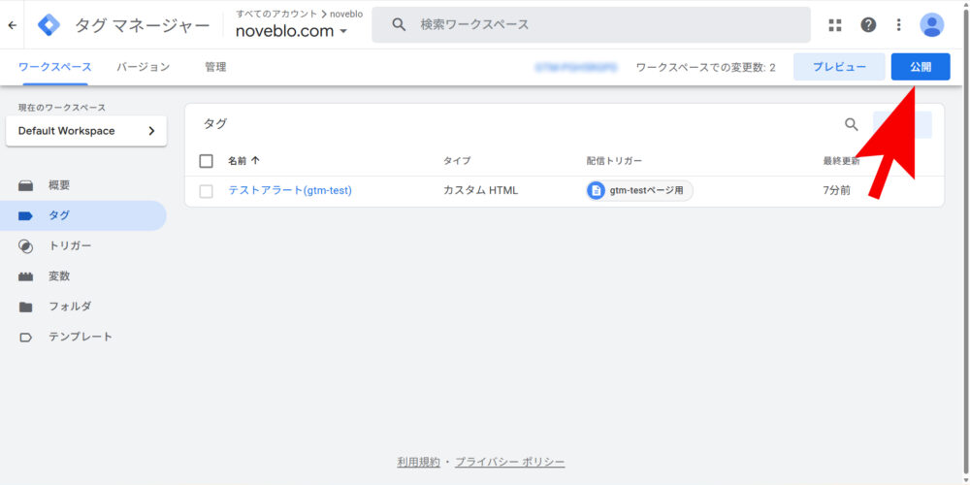Image resolution: width=970 pixels, height=485 pixels.
Task: Toggle the select-all checkbox in header
Action: pos(206,161)
